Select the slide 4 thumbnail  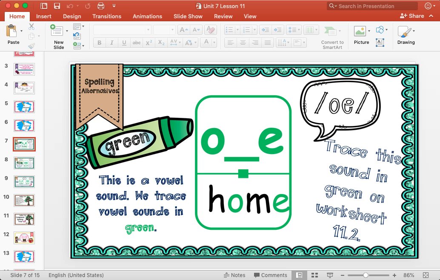(24, 88)
